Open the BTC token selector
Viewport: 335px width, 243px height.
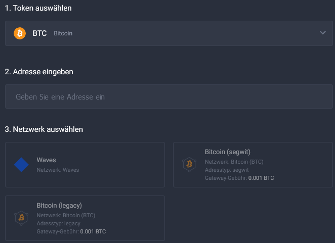click(169, 33)
